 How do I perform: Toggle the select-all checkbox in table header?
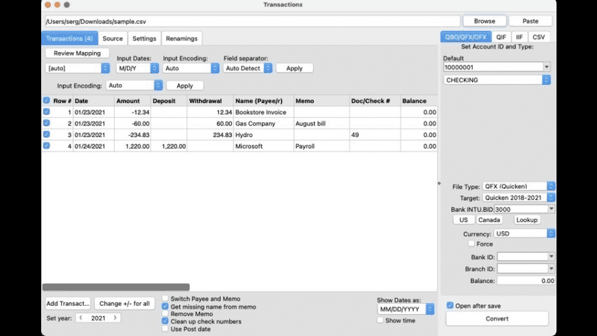pos(47,101)
